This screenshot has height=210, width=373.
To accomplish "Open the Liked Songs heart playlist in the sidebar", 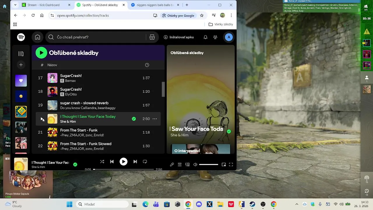I will click(21, 81).
